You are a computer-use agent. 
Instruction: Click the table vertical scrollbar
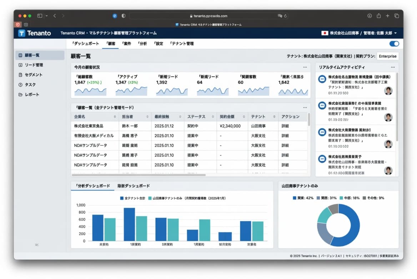tap(309, 120)
